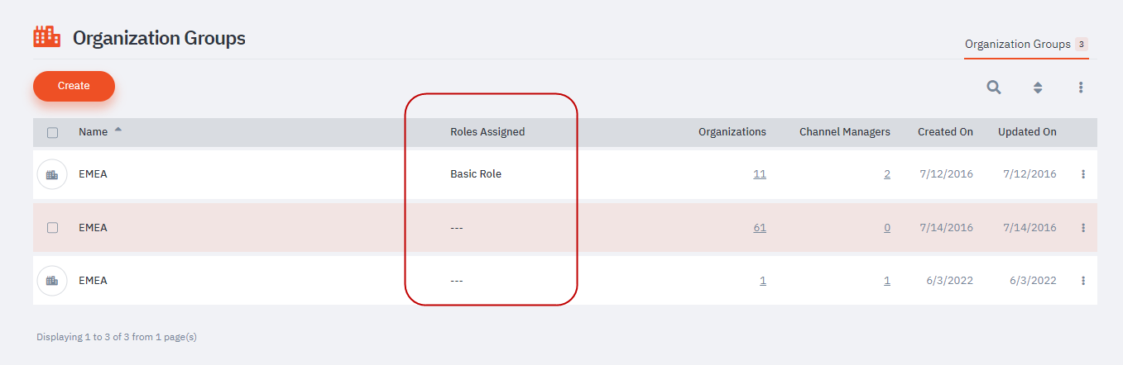Screen dimensions: 1123x365
Task: Open the sort arrows control
Action: (x=1038, y=87)
